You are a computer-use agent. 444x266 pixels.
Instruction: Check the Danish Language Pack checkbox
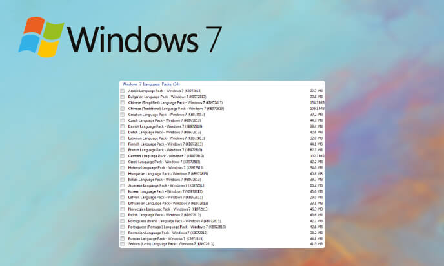123,127
